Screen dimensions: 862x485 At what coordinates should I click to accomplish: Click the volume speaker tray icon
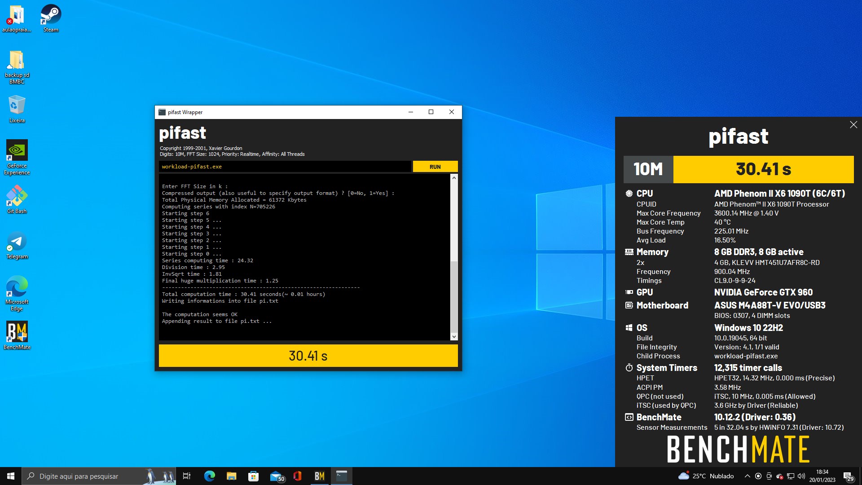(x=801, y=476)
